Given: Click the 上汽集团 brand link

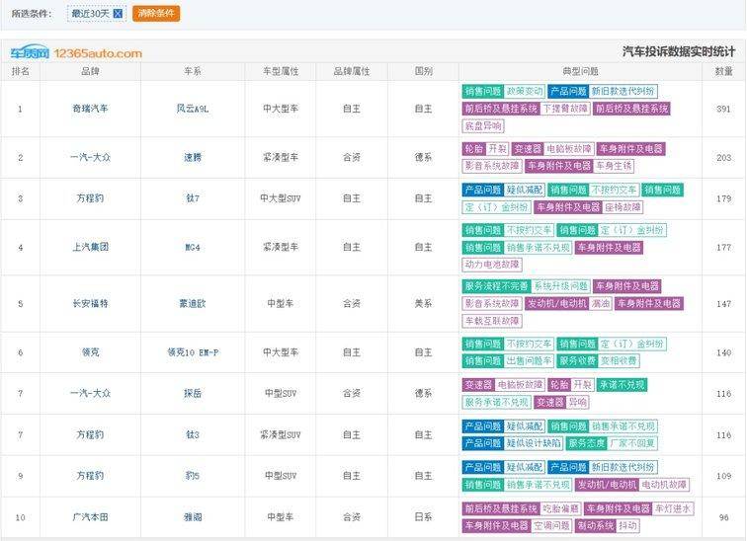Looking at the screenshot, I should click(x=90, y=248).
